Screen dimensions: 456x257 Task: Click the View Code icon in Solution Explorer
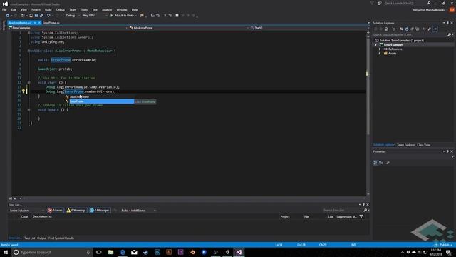point(425,29)
